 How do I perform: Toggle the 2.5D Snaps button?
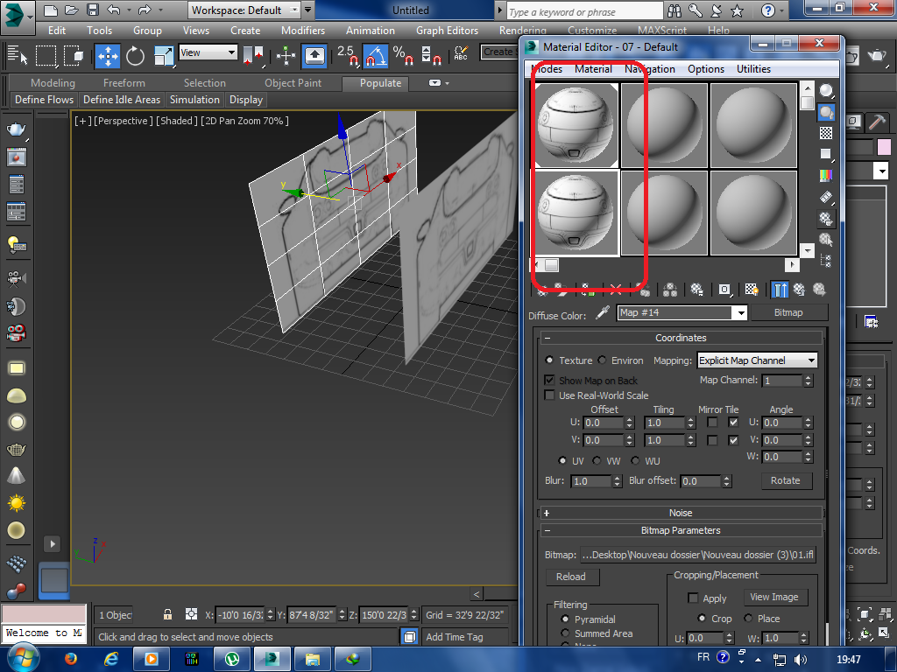347,55
